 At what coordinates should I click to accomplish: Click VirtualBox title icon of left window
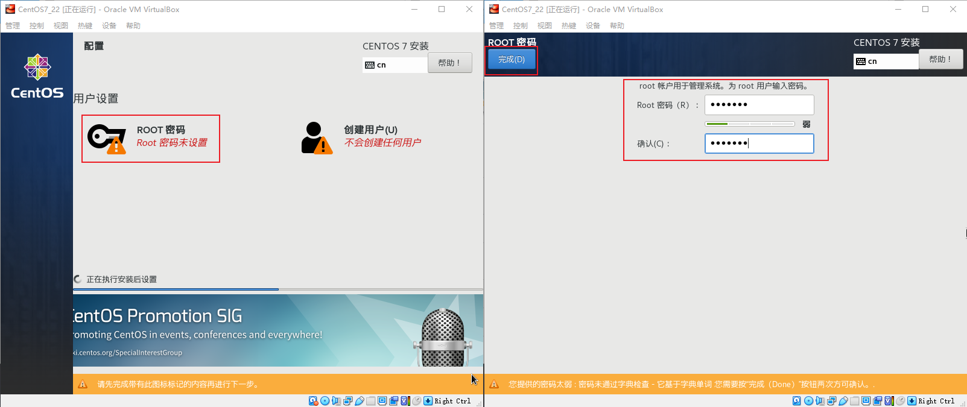click(10, 9)
